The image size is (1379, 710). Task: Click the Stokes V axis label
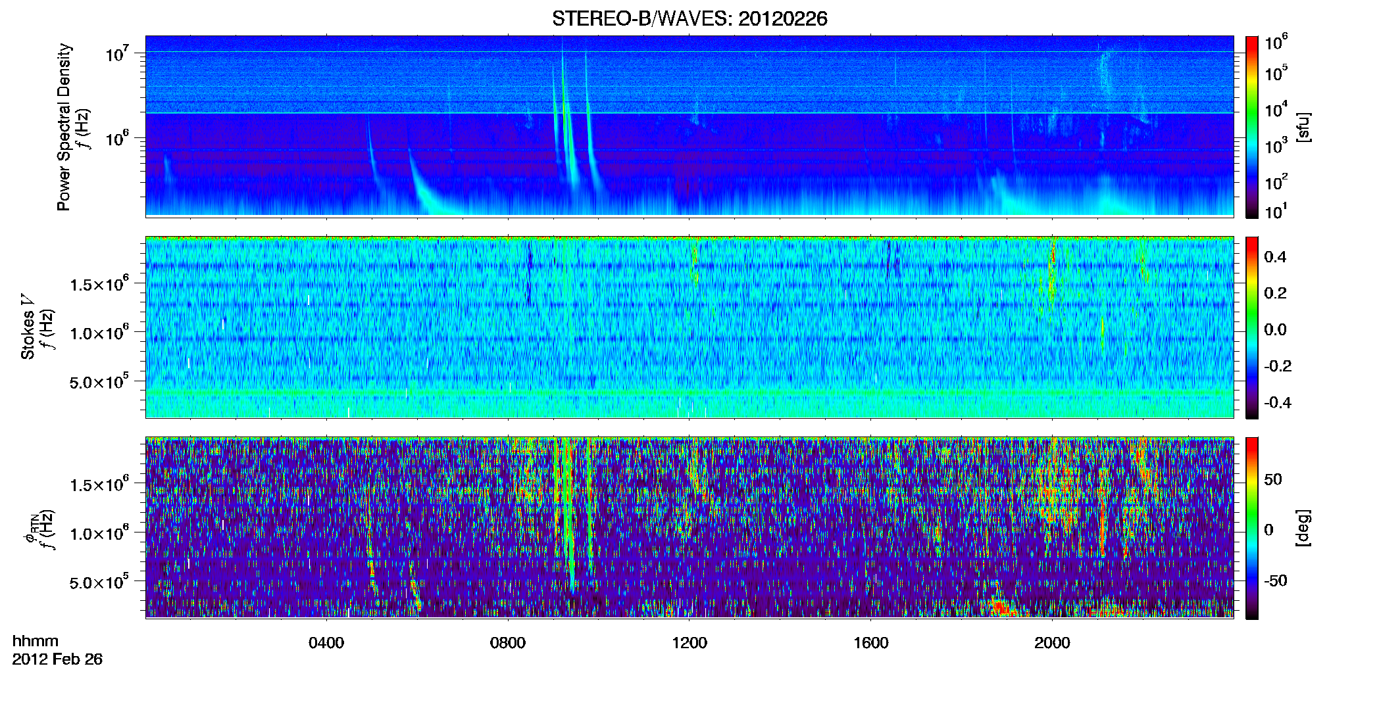(x=28, y=327)
